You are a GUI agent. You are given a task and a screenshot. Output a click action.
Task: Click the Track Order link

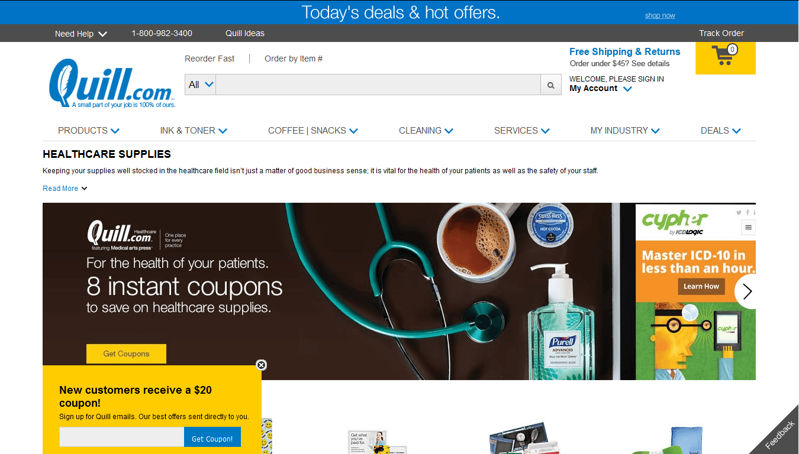[721, 33]
